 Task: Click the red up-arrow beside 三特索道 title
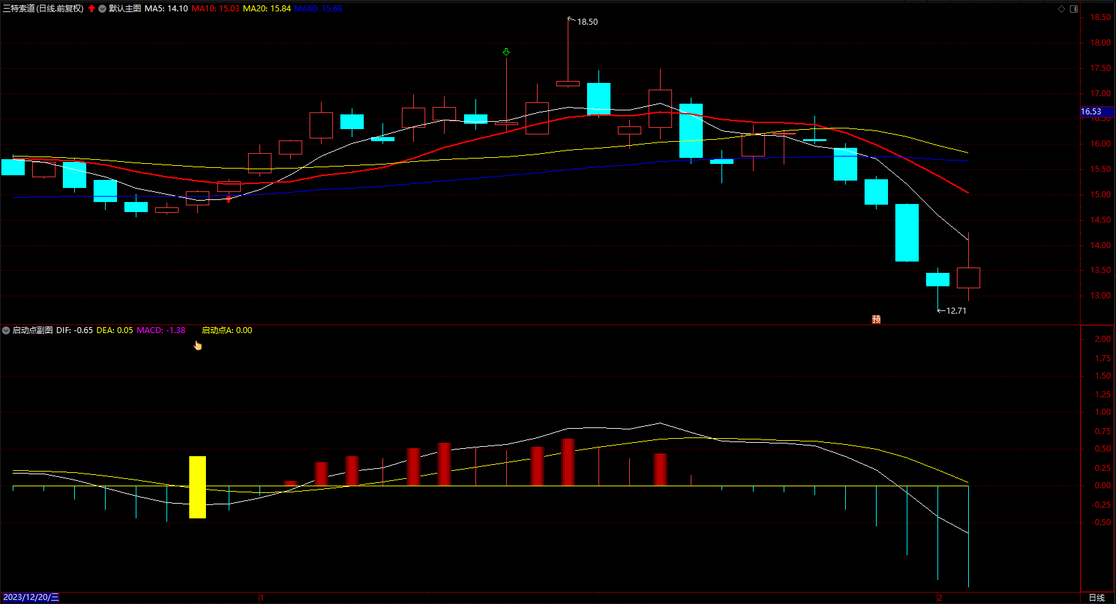pos(92,9)
